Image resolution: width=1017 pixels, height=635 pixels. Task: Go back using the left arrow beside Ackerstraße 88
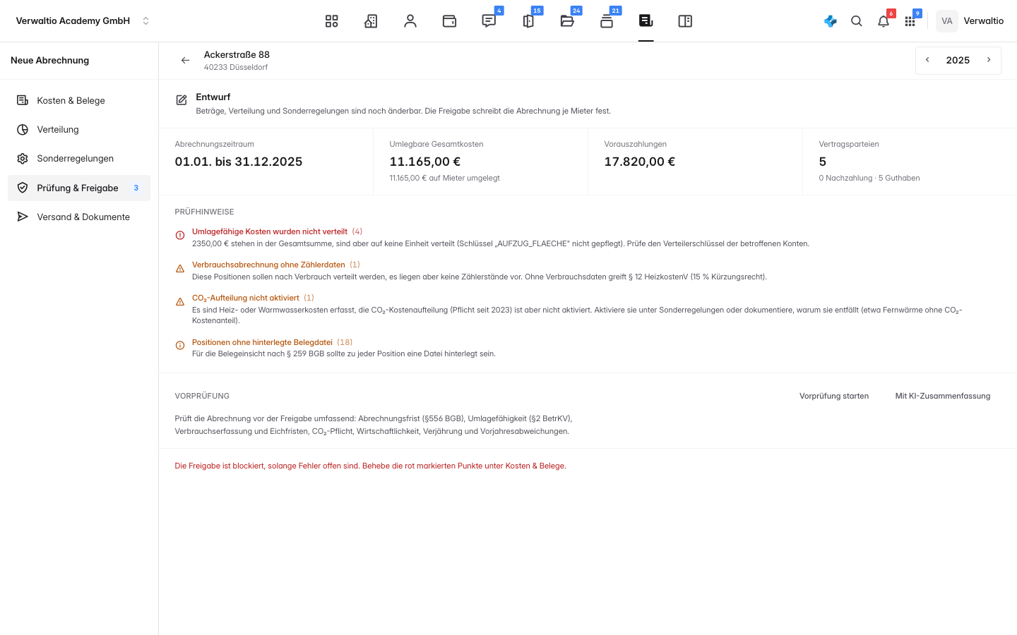coord(185,61)
